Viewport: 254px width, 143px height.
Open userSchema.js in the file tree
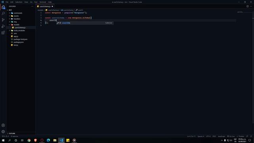click(x=20, y=27)
